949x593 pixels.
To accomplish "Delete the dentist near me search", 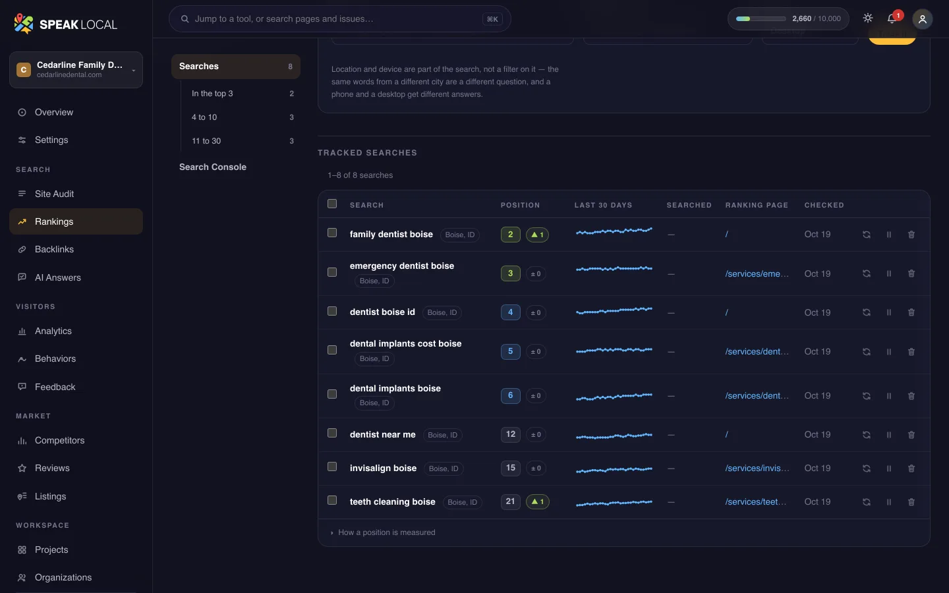I will 911,435.
